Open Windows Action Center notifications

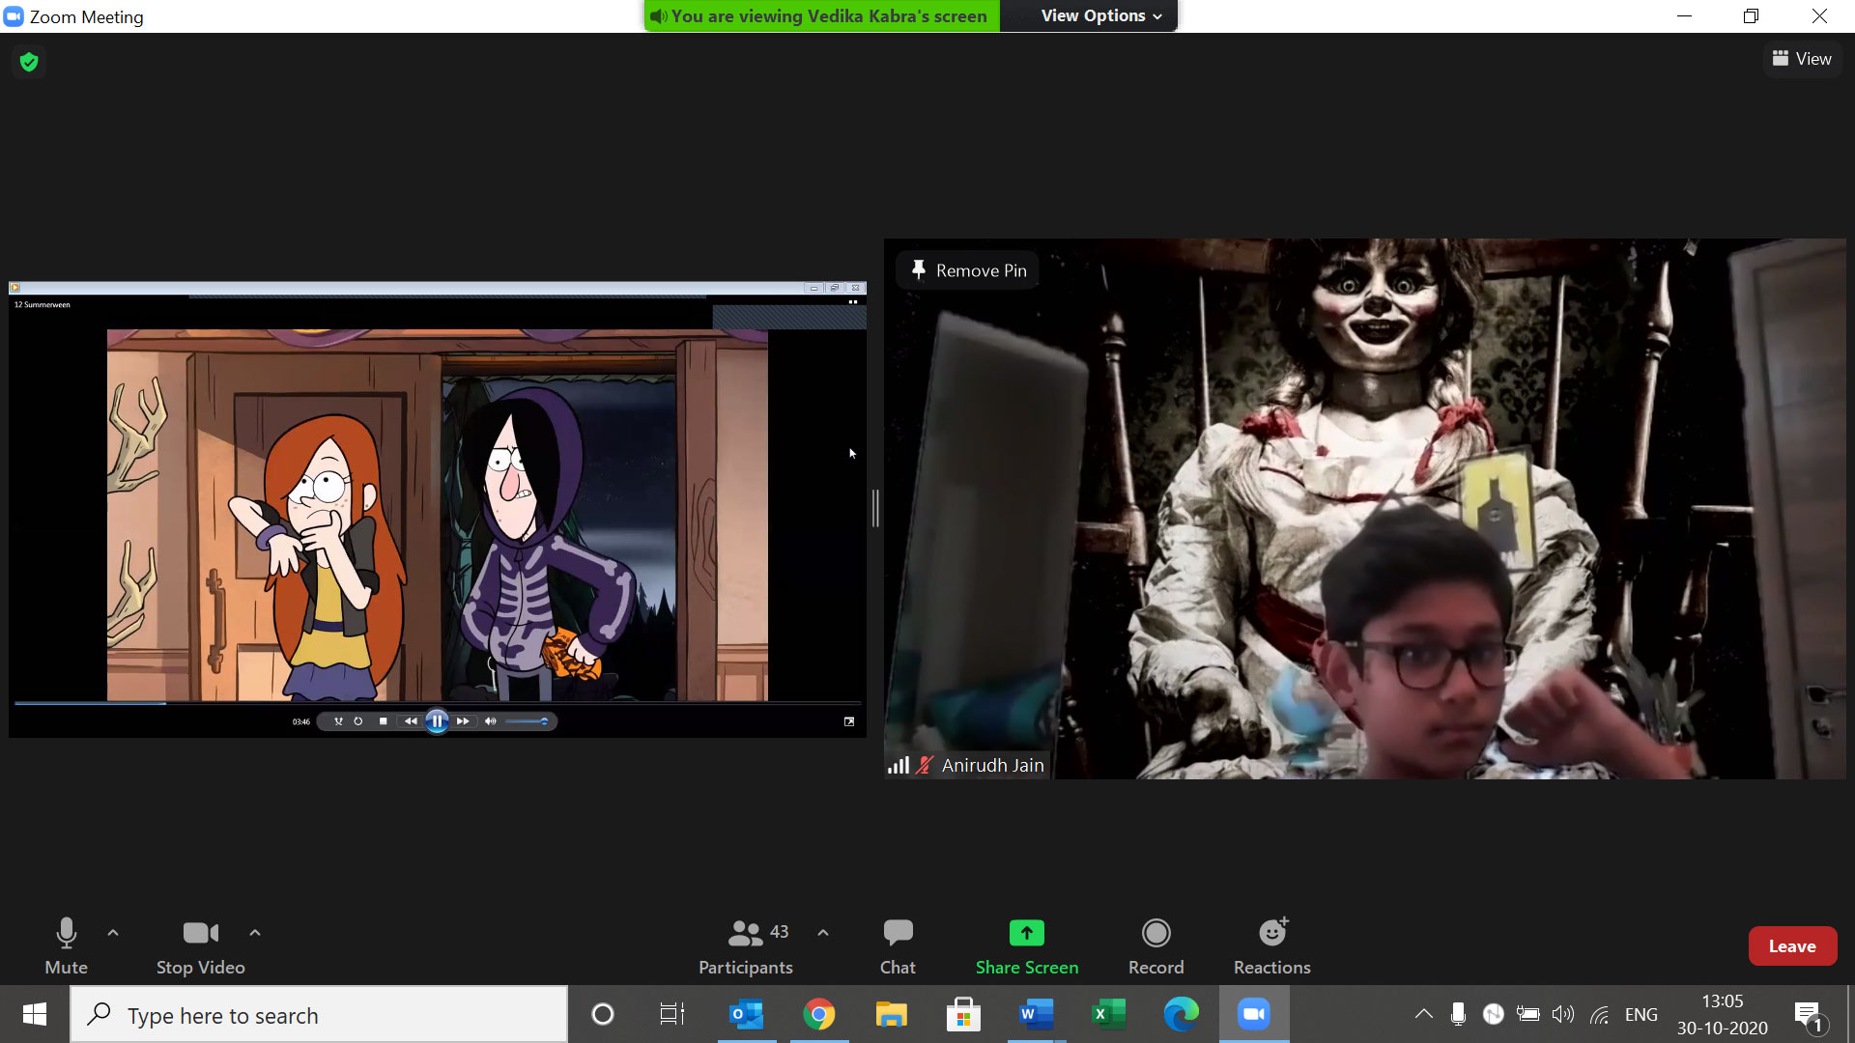[1809, 1015]
